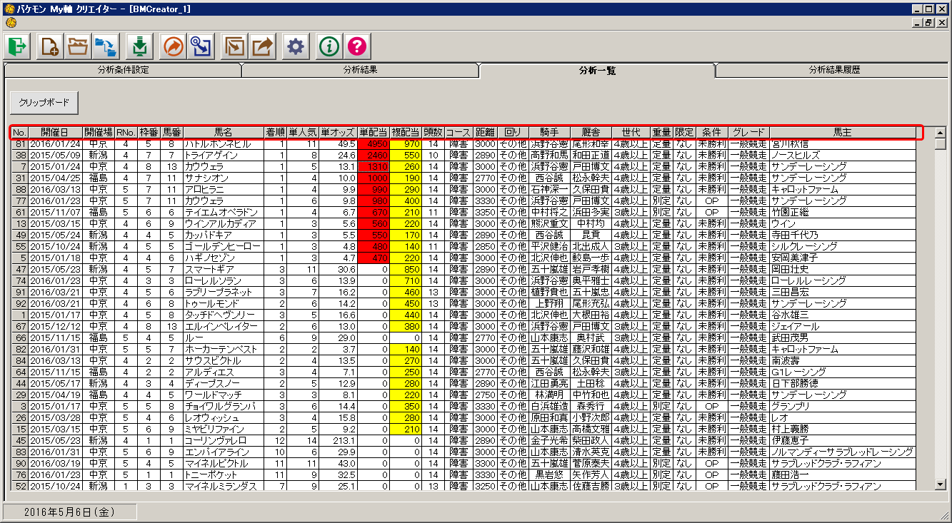Image resolution: width=952 pixels, height=523 pixels.
Task: Click the 騎手 column header
Action: coord(549,132)
